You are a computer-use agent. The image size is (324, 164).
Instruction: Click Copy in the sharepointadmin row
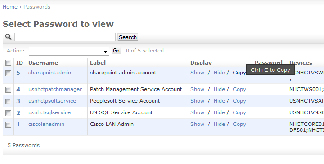click(239, 73)
